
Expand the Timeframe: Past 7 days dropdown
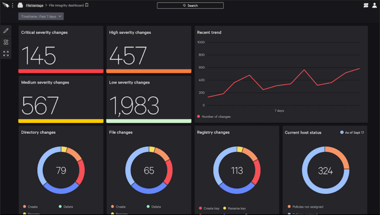tap(41, 16)
